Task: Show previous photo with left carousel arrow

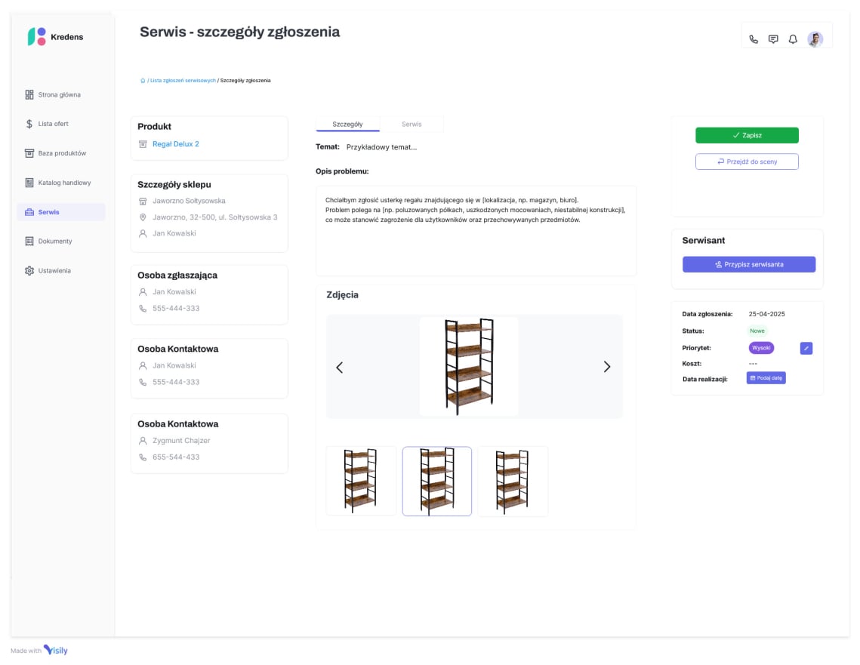Action: coord(340,367)
